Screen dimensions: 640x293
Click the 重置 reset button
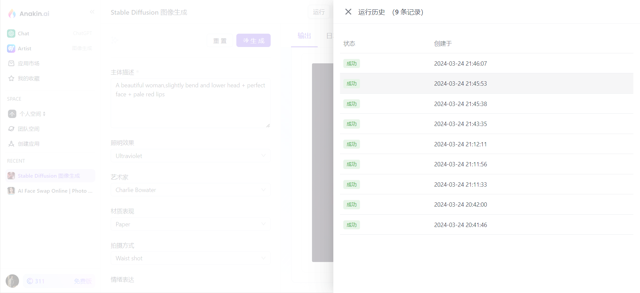point(220,41)
